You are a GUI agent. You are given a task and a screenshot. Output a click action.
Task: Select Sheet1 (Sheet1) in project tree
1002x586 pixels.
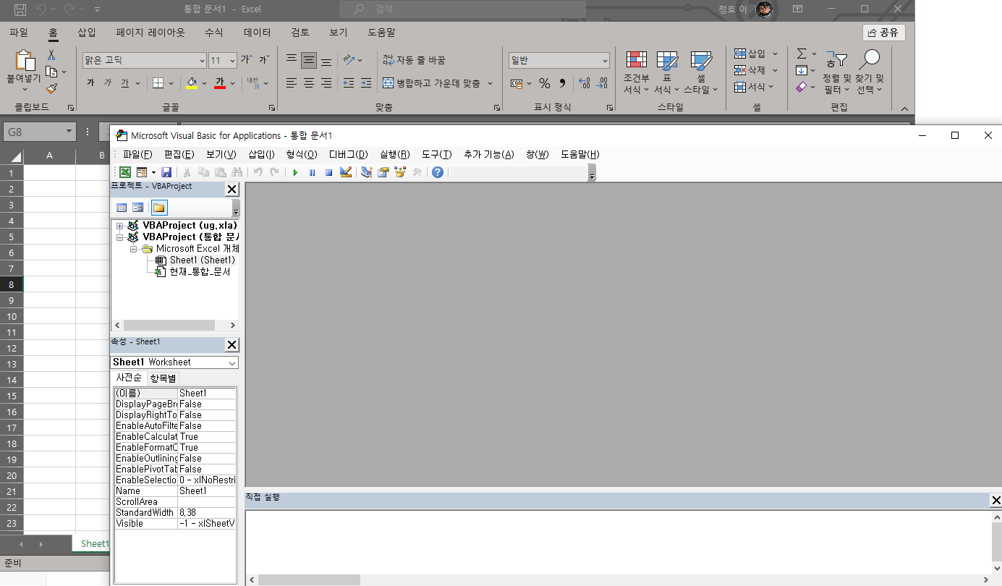(x=202, y=260)
